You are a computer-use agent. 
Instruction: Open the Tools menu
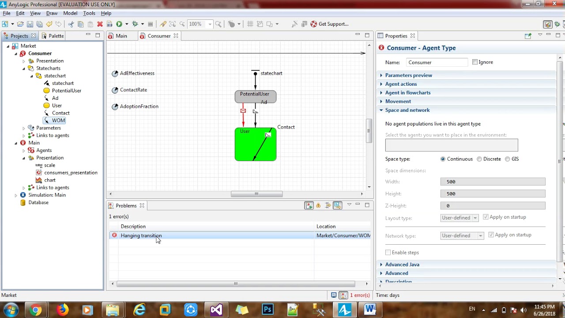tap(89, 13)
